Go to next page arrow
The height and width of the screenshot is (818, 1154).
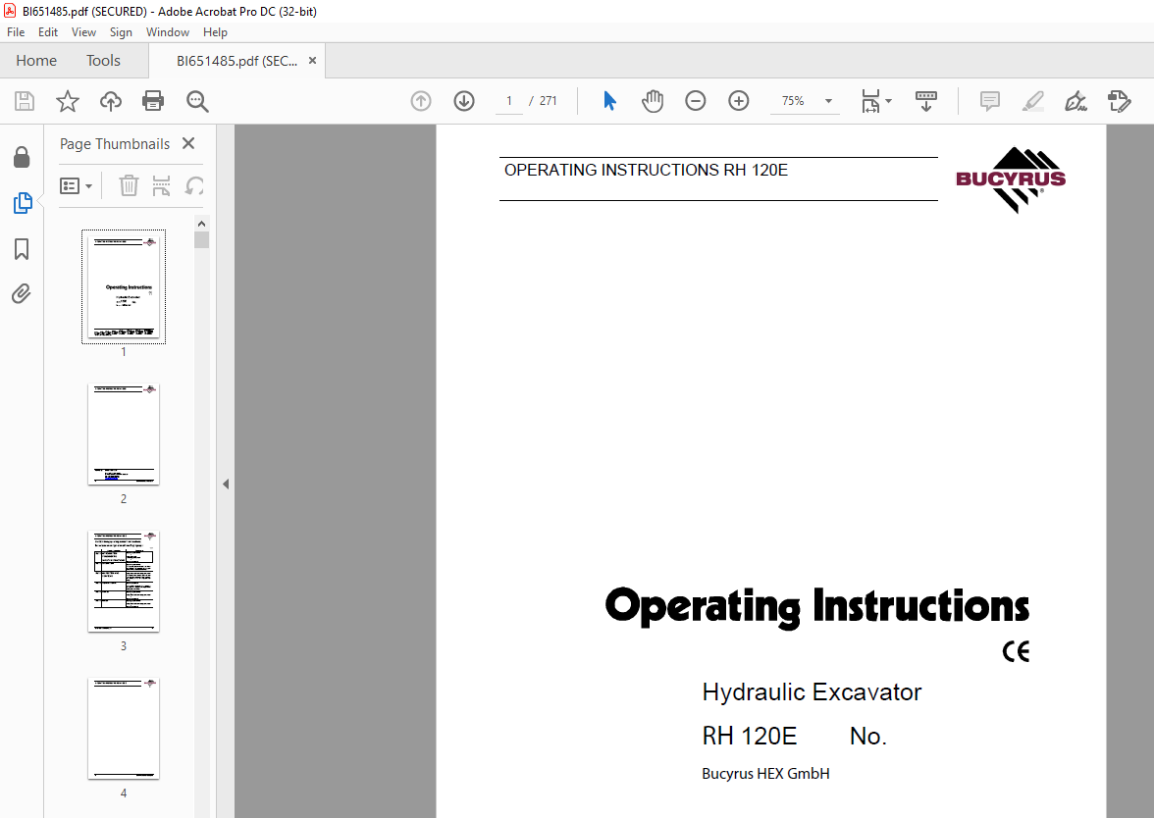click(463, 101)
